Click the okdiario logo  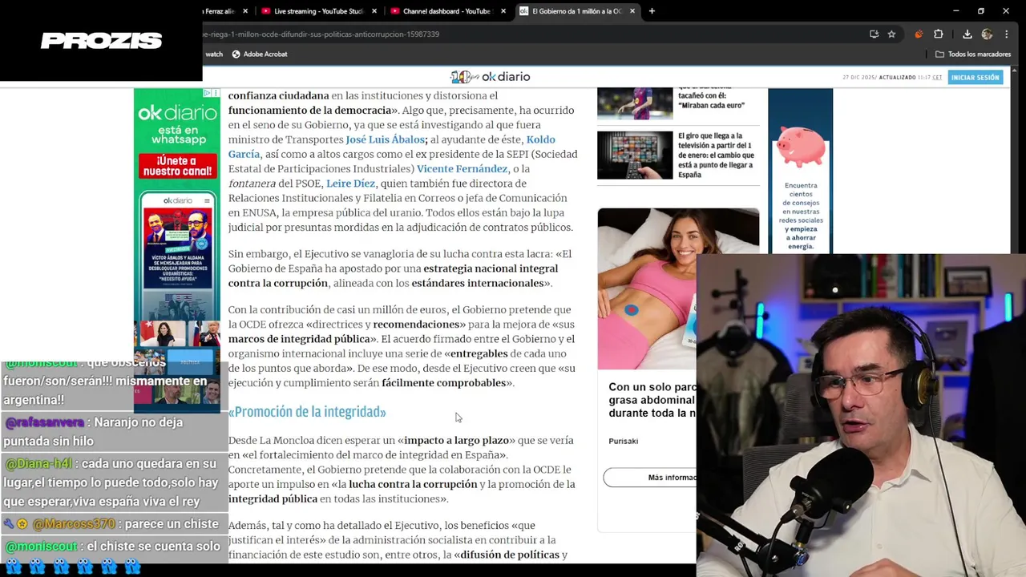[490, 77]
